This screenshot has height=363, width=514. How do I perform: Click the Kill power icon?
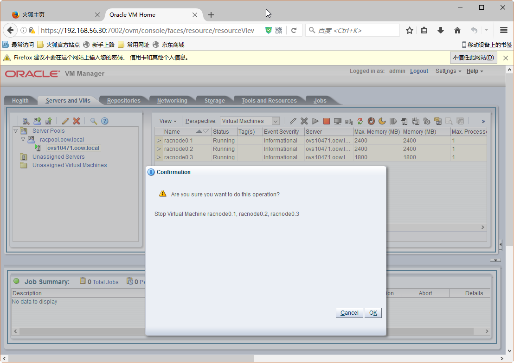click(x=371, y=121)
